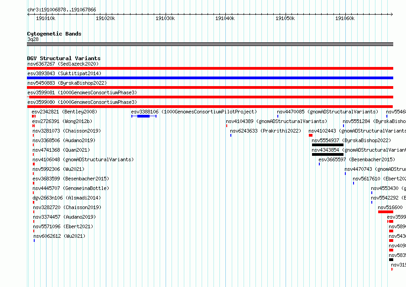Click the 191060k ruler label
Image resolution: width=406 pixels, height=287 pixels.
click(345, 18)
